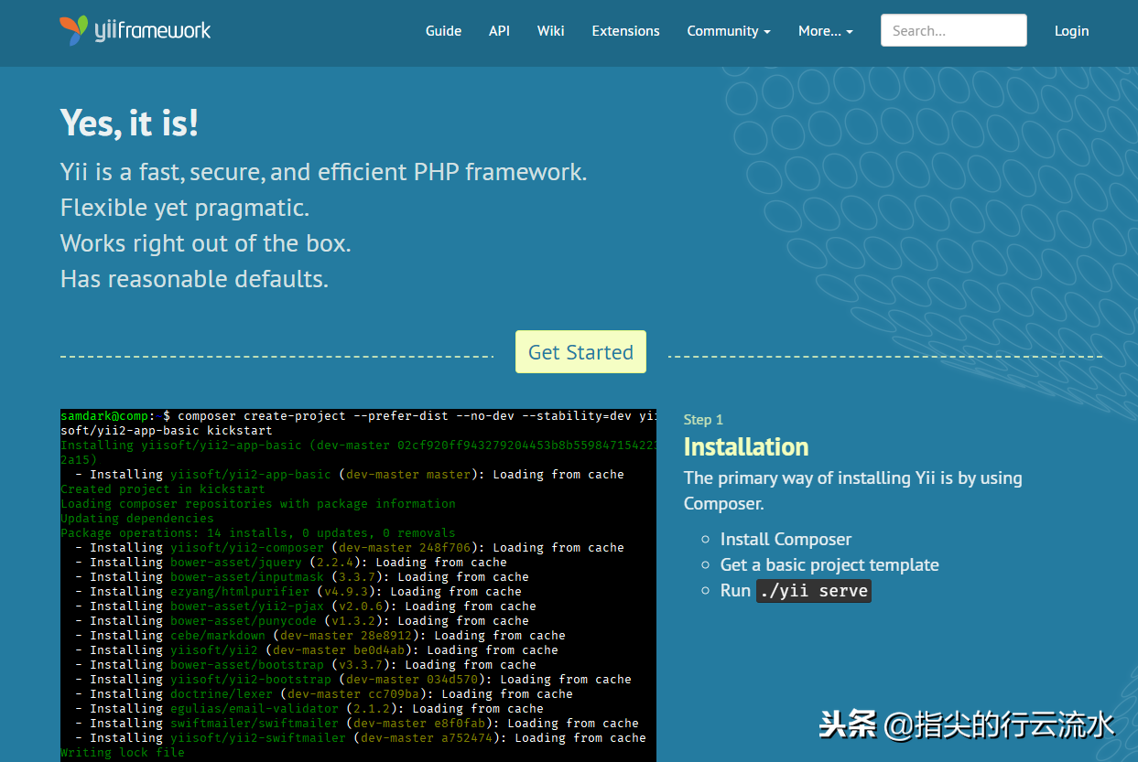The height and width of the screenshot is (762, 1138).
Task: Click the Yii framework logo
Action: 135,31
